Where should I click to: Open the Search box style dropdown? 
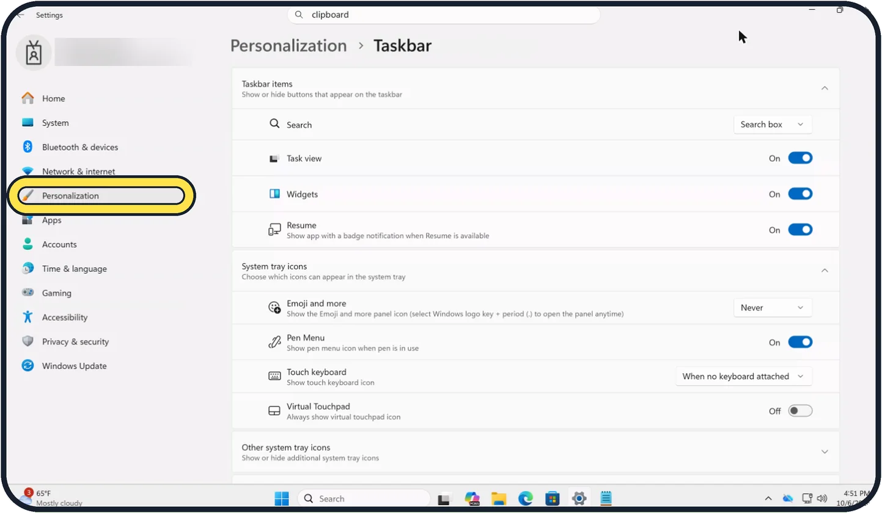pos(773,125)
